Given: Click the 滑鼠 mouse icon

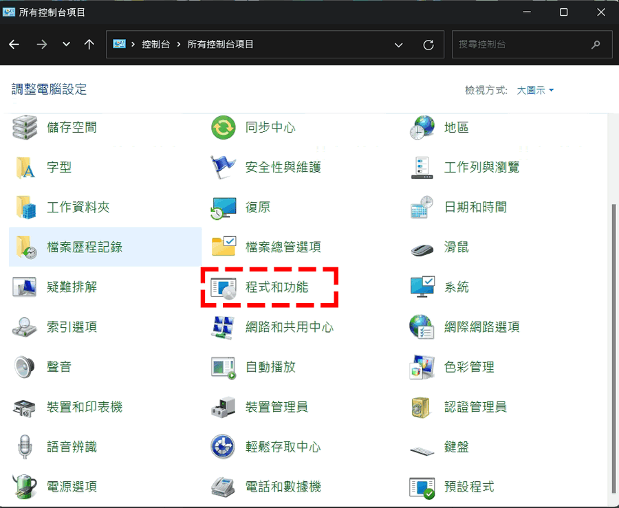Looking at the screenshot, I should (422, 247).
